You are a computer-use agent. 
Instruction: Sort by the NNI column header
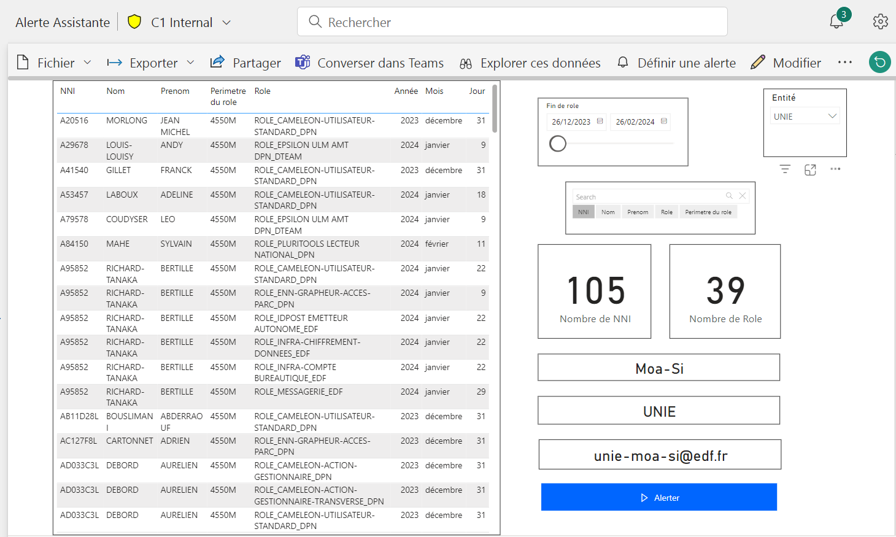coord(68,91)
